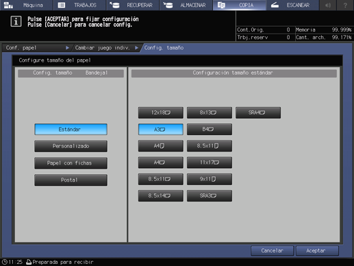
Task: Open the Máquina tab
Action: 26,5
